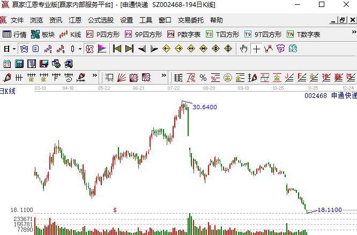357x235 pixels.
Task: Select the wave-9 line icon
Action: pyautogui.click(x=61, y=49)
